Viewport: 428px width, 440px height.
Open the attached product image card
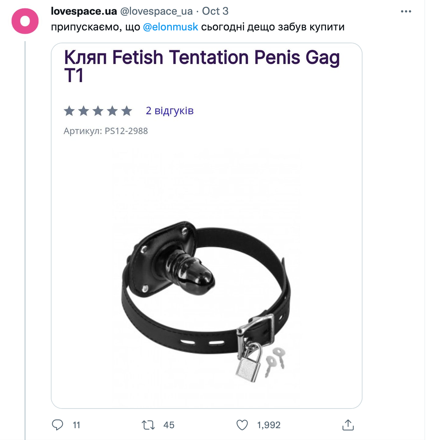coord(206,226)
